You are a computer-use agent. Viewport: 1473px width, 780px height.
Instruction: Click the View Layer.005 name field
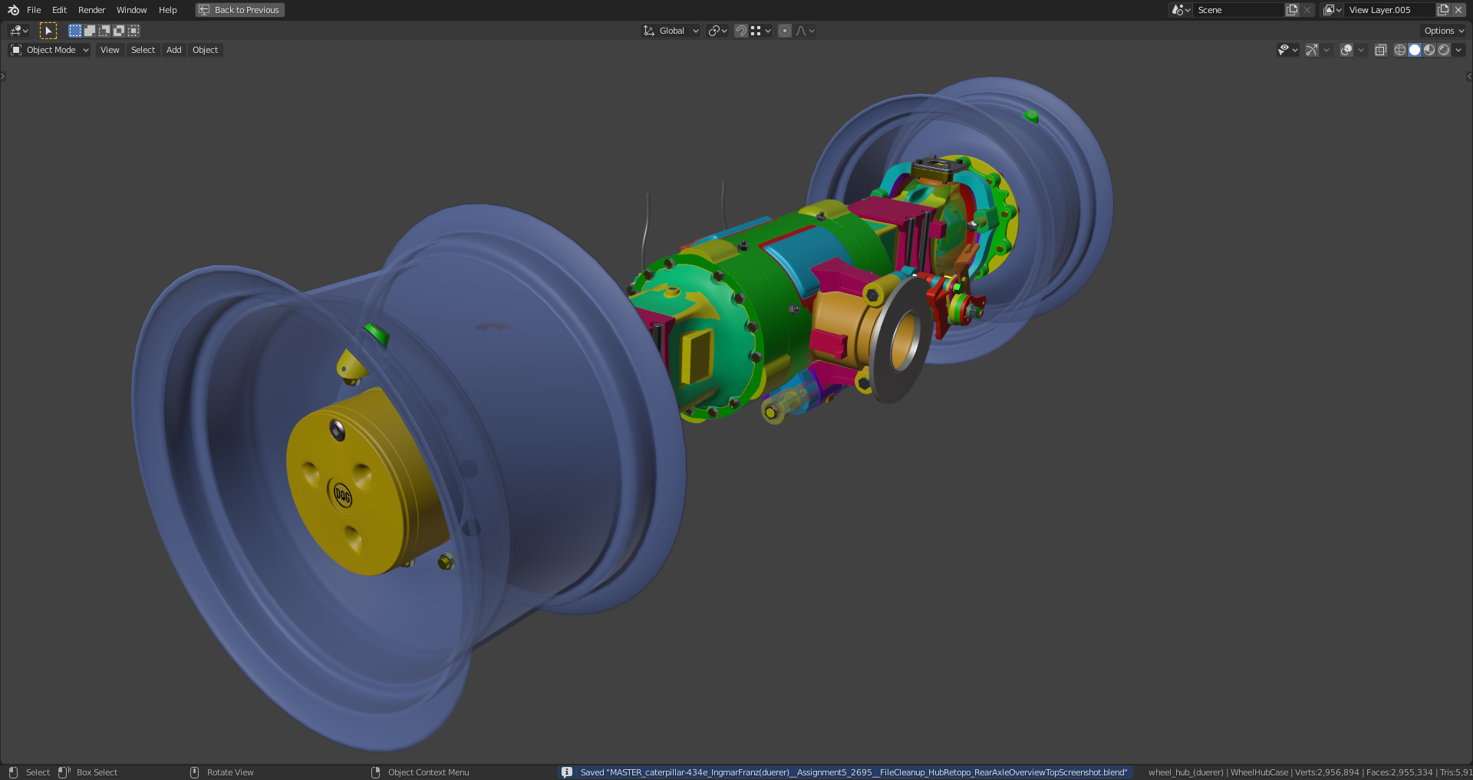pos(1390,10)
